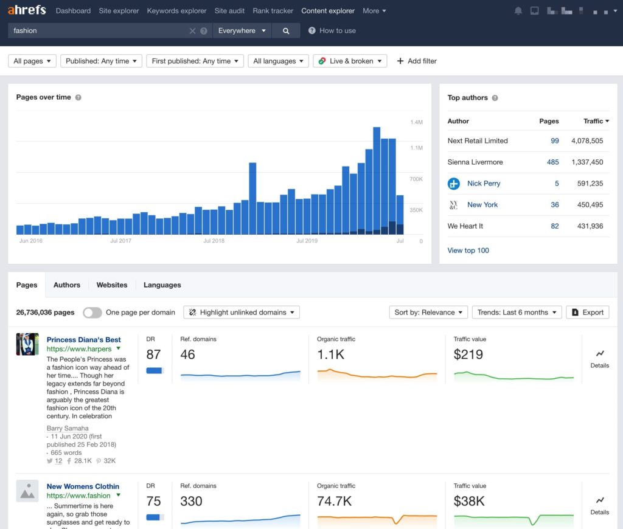
Task: Open Everywhere search scope dropdown
Action: click(x=242, y=30)
